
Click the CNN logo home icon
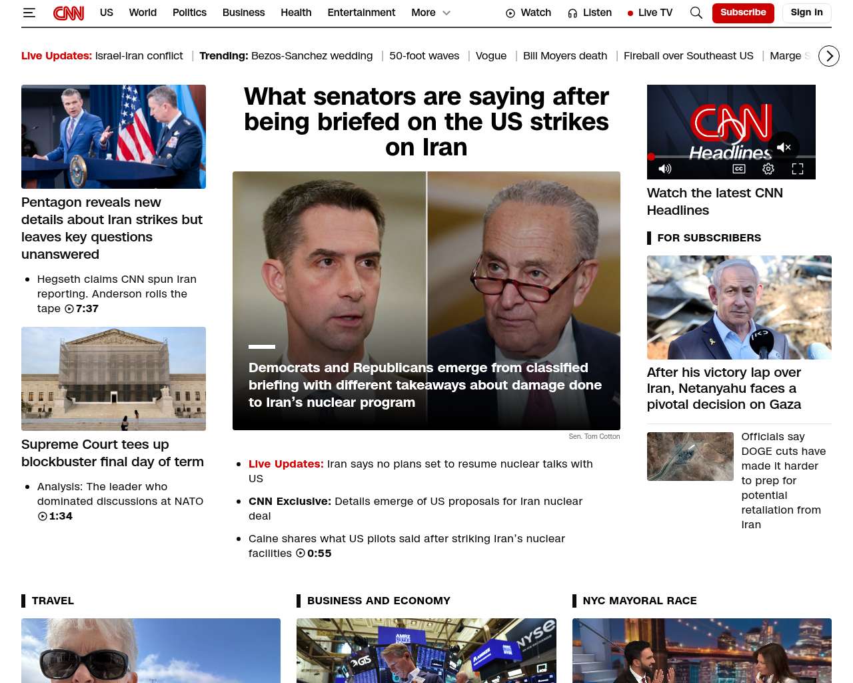pyautogui.click(x=69, y=13)
